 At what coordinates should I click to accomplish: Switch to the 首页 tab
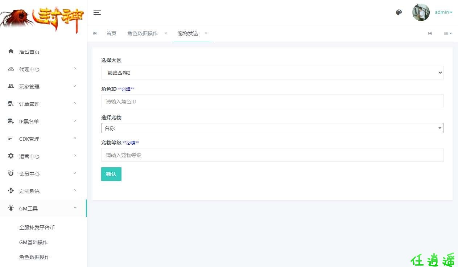click(x=111, y=33)
